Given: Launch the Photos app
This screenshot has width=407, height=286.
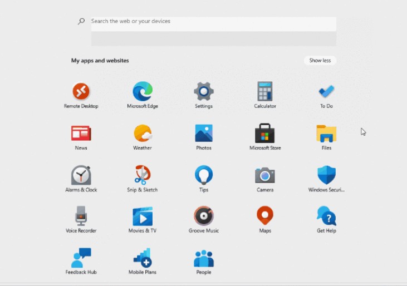Looking at the screenshot, I should tap(204, 134).
